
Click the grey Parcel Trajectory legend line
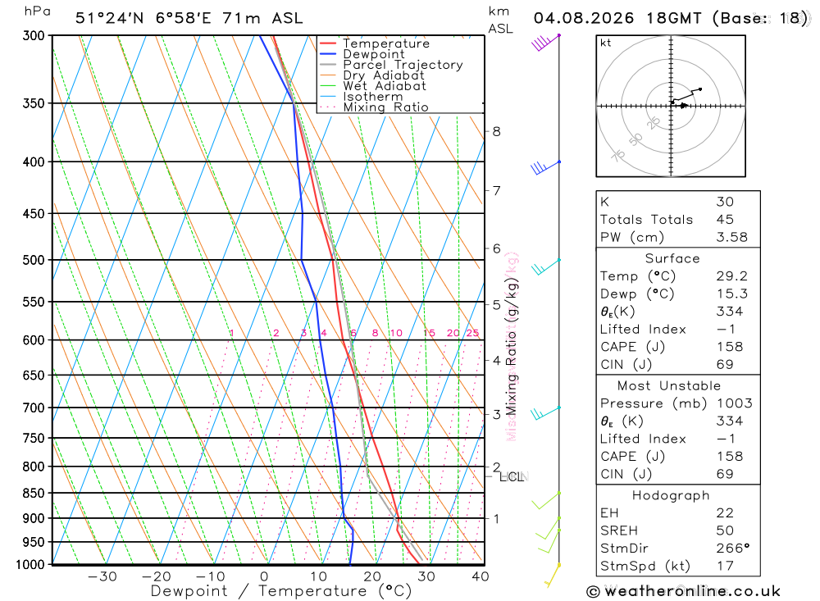pos(327,65)
